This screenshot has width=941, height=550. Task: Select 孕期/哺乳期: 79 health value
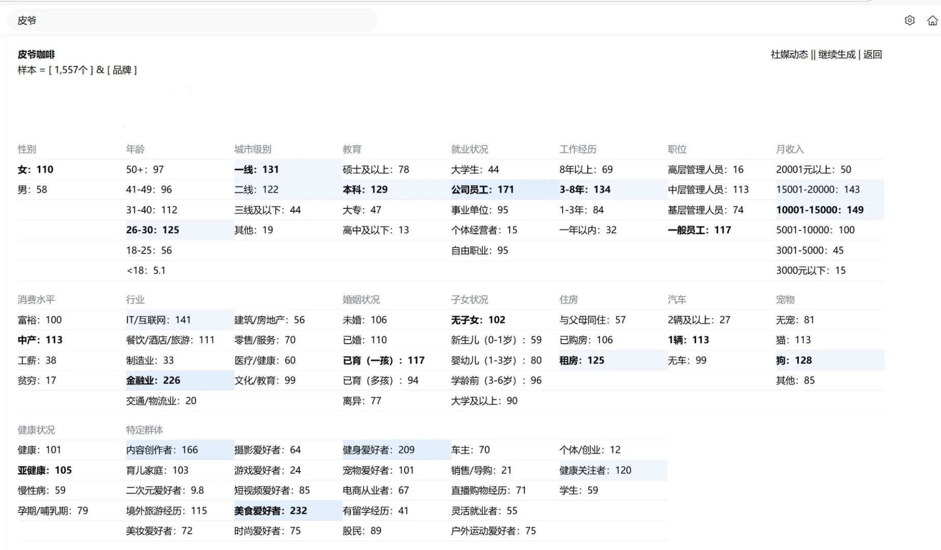coord(53,511)
